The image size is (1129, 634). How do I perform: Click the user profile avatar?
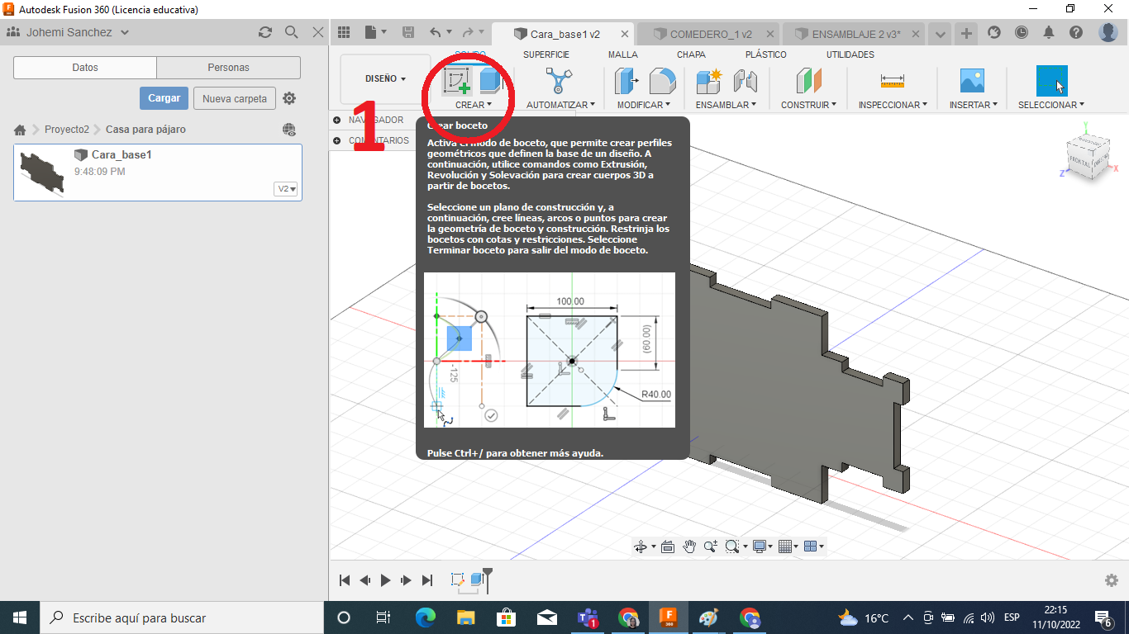point(1108,32)
